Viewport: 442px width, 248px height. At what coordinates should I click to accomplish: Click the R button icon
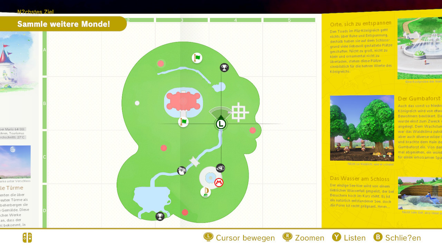(287, 237)
